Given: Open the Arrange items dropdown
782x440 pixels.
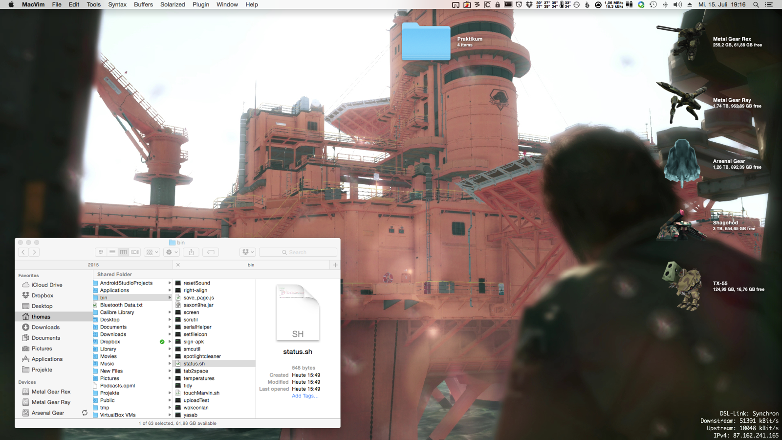Looking at the screenshot, I should [x=152, y=252].
